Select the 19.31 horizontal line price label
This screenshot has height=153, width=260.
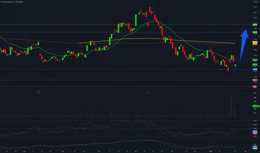(x=255, y=32)
